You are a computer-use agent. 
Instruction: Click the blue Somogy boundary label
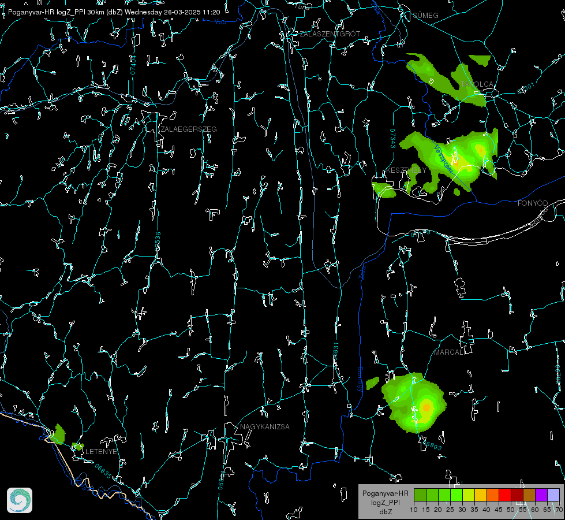(360, 379)
